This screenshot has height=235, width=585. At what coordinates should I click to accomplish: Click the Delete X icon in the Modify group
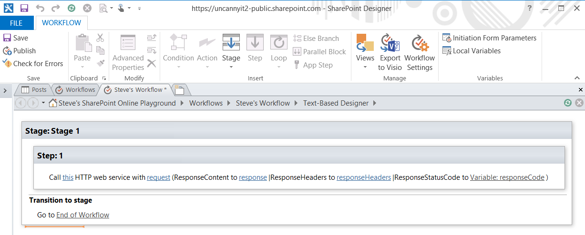coord(152,63)
